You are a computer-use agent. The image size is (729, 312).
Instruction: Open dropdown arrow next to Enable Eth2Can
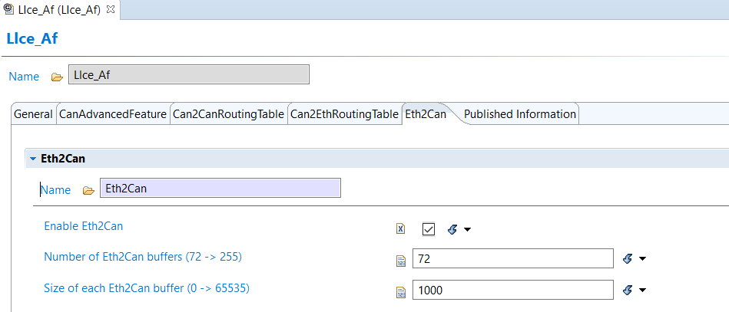pyautogui.click(x=467, y=229)
